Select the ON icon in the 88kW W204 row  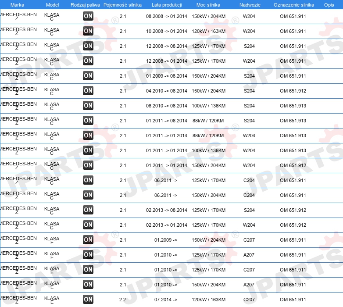click(88, 136)
